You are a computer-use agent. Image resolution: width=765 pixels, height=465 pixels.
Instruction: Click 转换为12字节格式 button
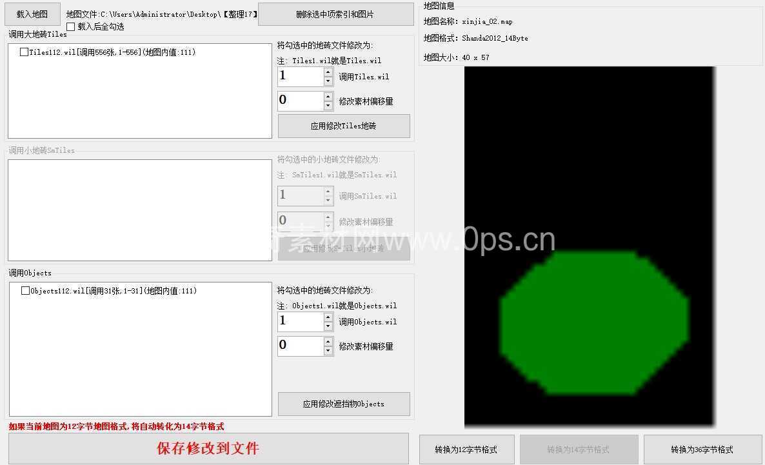pos(467,450)
